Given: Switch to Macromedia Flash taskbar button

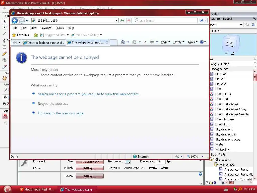Looking at the screenshot, I should [37, 189].
